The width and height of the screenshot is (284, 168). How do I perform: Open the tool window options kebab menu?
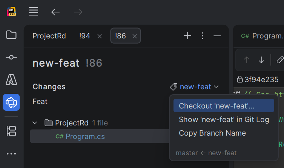coord(203,36)
